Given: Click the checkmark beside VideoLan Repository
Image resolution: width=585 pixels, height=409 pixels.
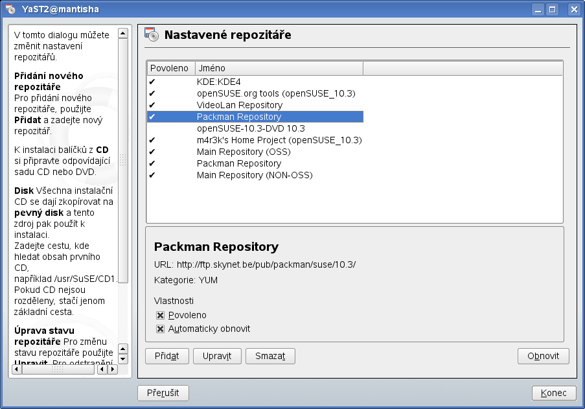Looking at the screenshot, I should click(x=152, y=105).
